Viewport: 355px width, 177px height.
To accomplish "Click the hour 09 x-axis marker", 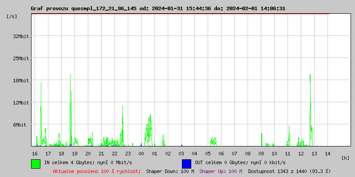I will tap(261, 153).
